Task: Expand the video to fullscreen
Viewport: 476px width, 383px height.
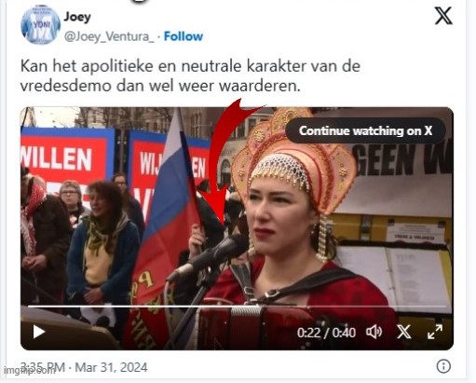Action: coord(435,332)
